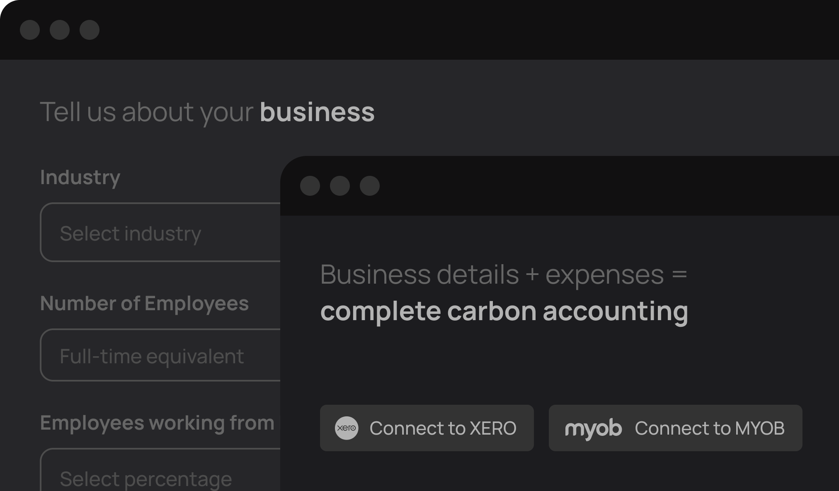Click the 'complete carbon accounting' bold text
The height and width of the screenshot is (491, 839).
point(504,311)
